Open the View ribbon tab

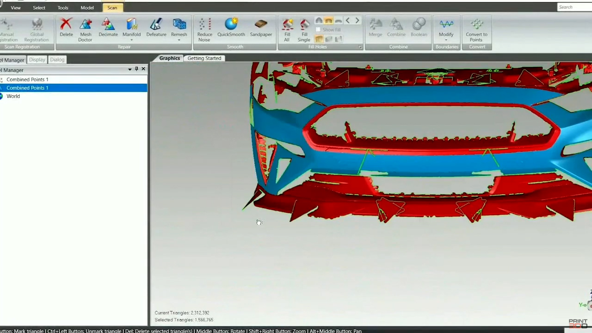tap(16, 8)
